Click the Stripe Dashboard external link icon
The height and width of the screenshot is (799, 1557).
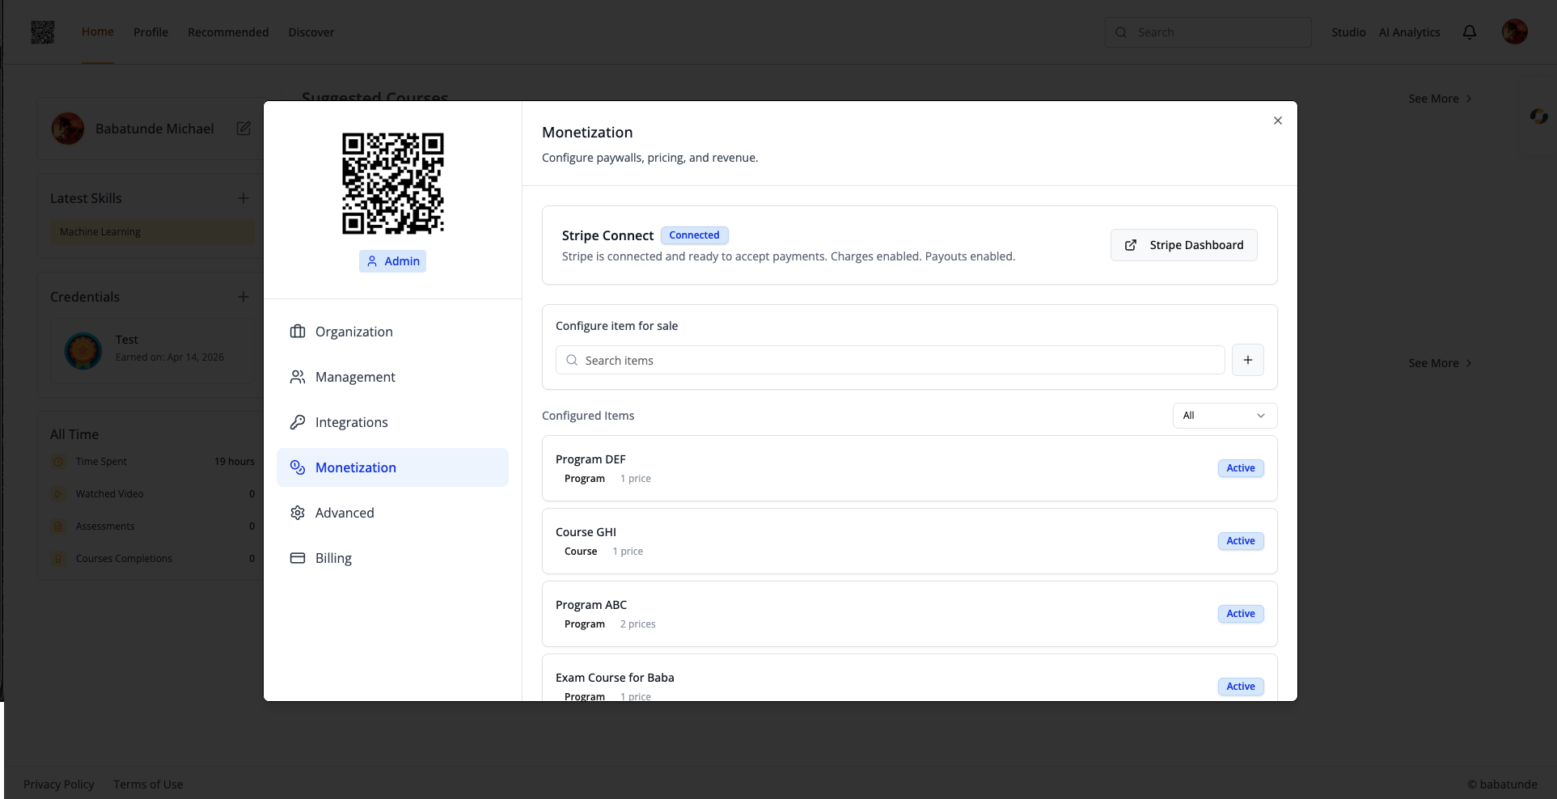(x=1131, y=245)
